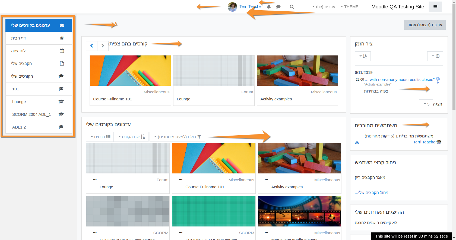456x240 pixels.
Task: Click the Course Fullname 101 image in recently accessed courses
Action: (x=130, y=71)
